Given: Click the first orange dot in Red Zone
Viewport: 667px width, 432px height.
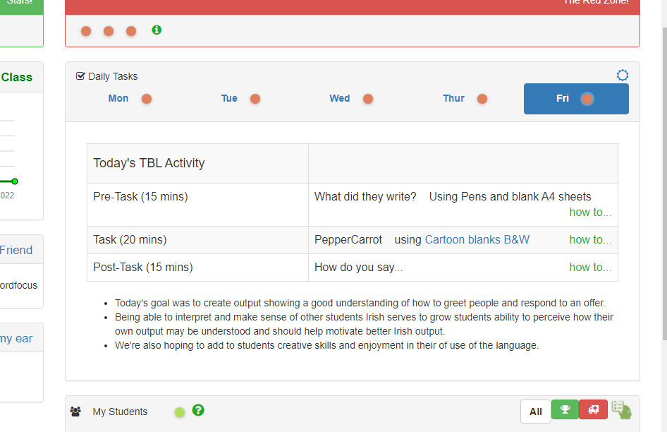Looking at the screenshot, I should (86, 31).
